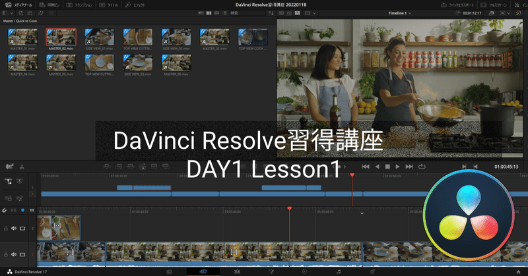Toggle timeline Snapping magnet icon

5,210
